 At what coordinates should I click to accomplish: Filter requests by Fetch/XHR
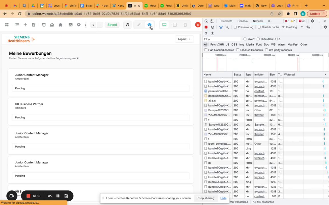click(x=217, y=44)
